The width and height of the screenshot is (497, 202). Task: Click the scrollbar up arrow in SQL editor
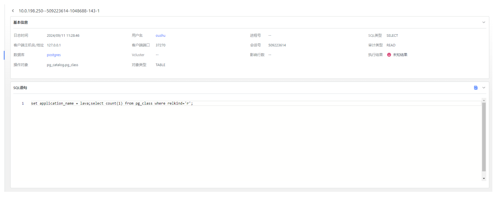[484, 100]
